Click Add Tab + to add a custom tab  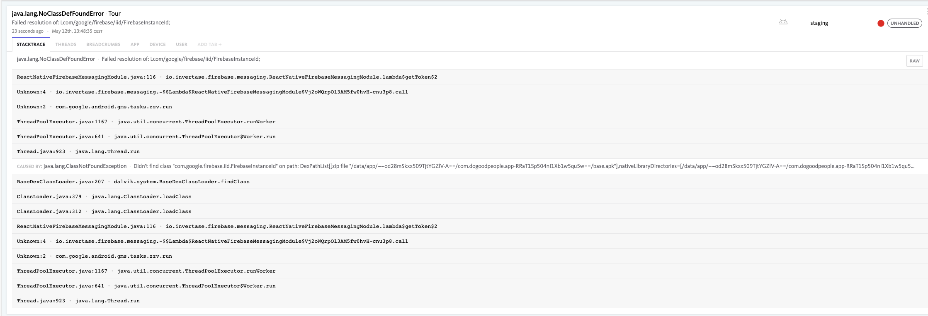[x=209, y=44]
